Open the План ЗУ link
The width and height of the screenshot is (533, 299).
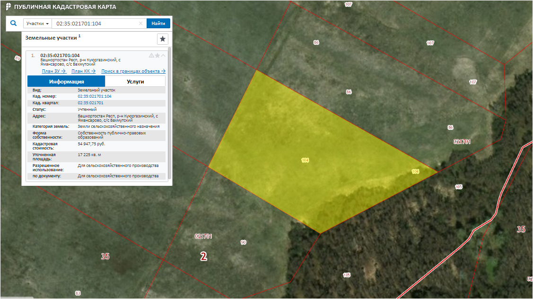click(53, 71)
